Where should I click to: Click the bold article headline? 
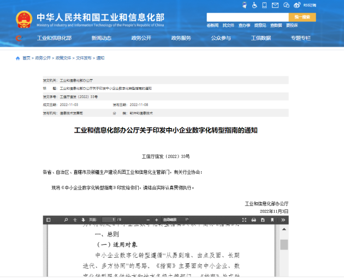(x=165, y=130)
